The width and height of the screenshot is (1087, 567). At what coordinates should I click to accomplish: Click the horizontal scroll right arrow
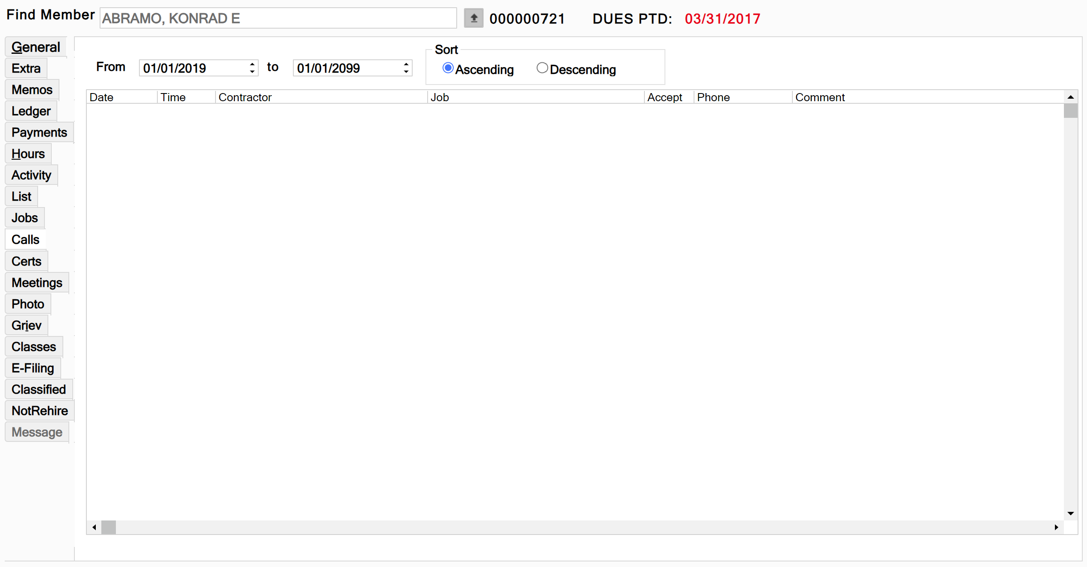[x=1056, y=527]
